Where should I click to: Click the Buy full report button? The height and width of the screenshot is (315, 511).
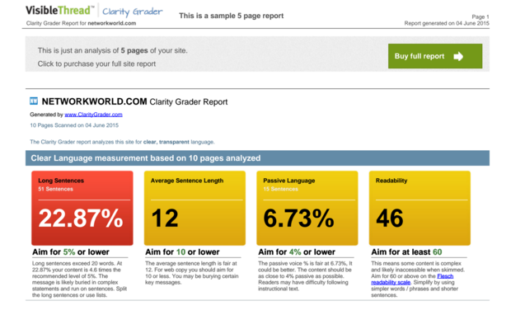point(435,56)
